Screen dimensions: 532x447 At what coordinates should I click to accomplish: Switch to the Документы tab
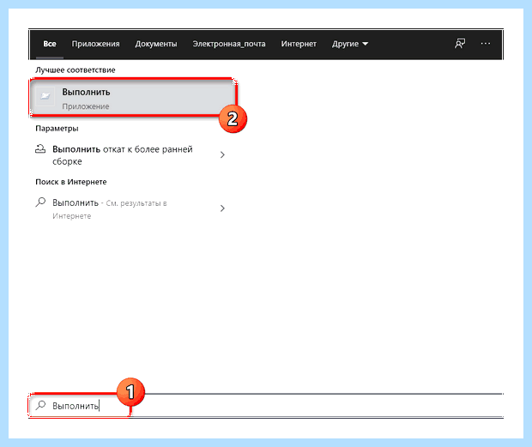coord(156,44)
